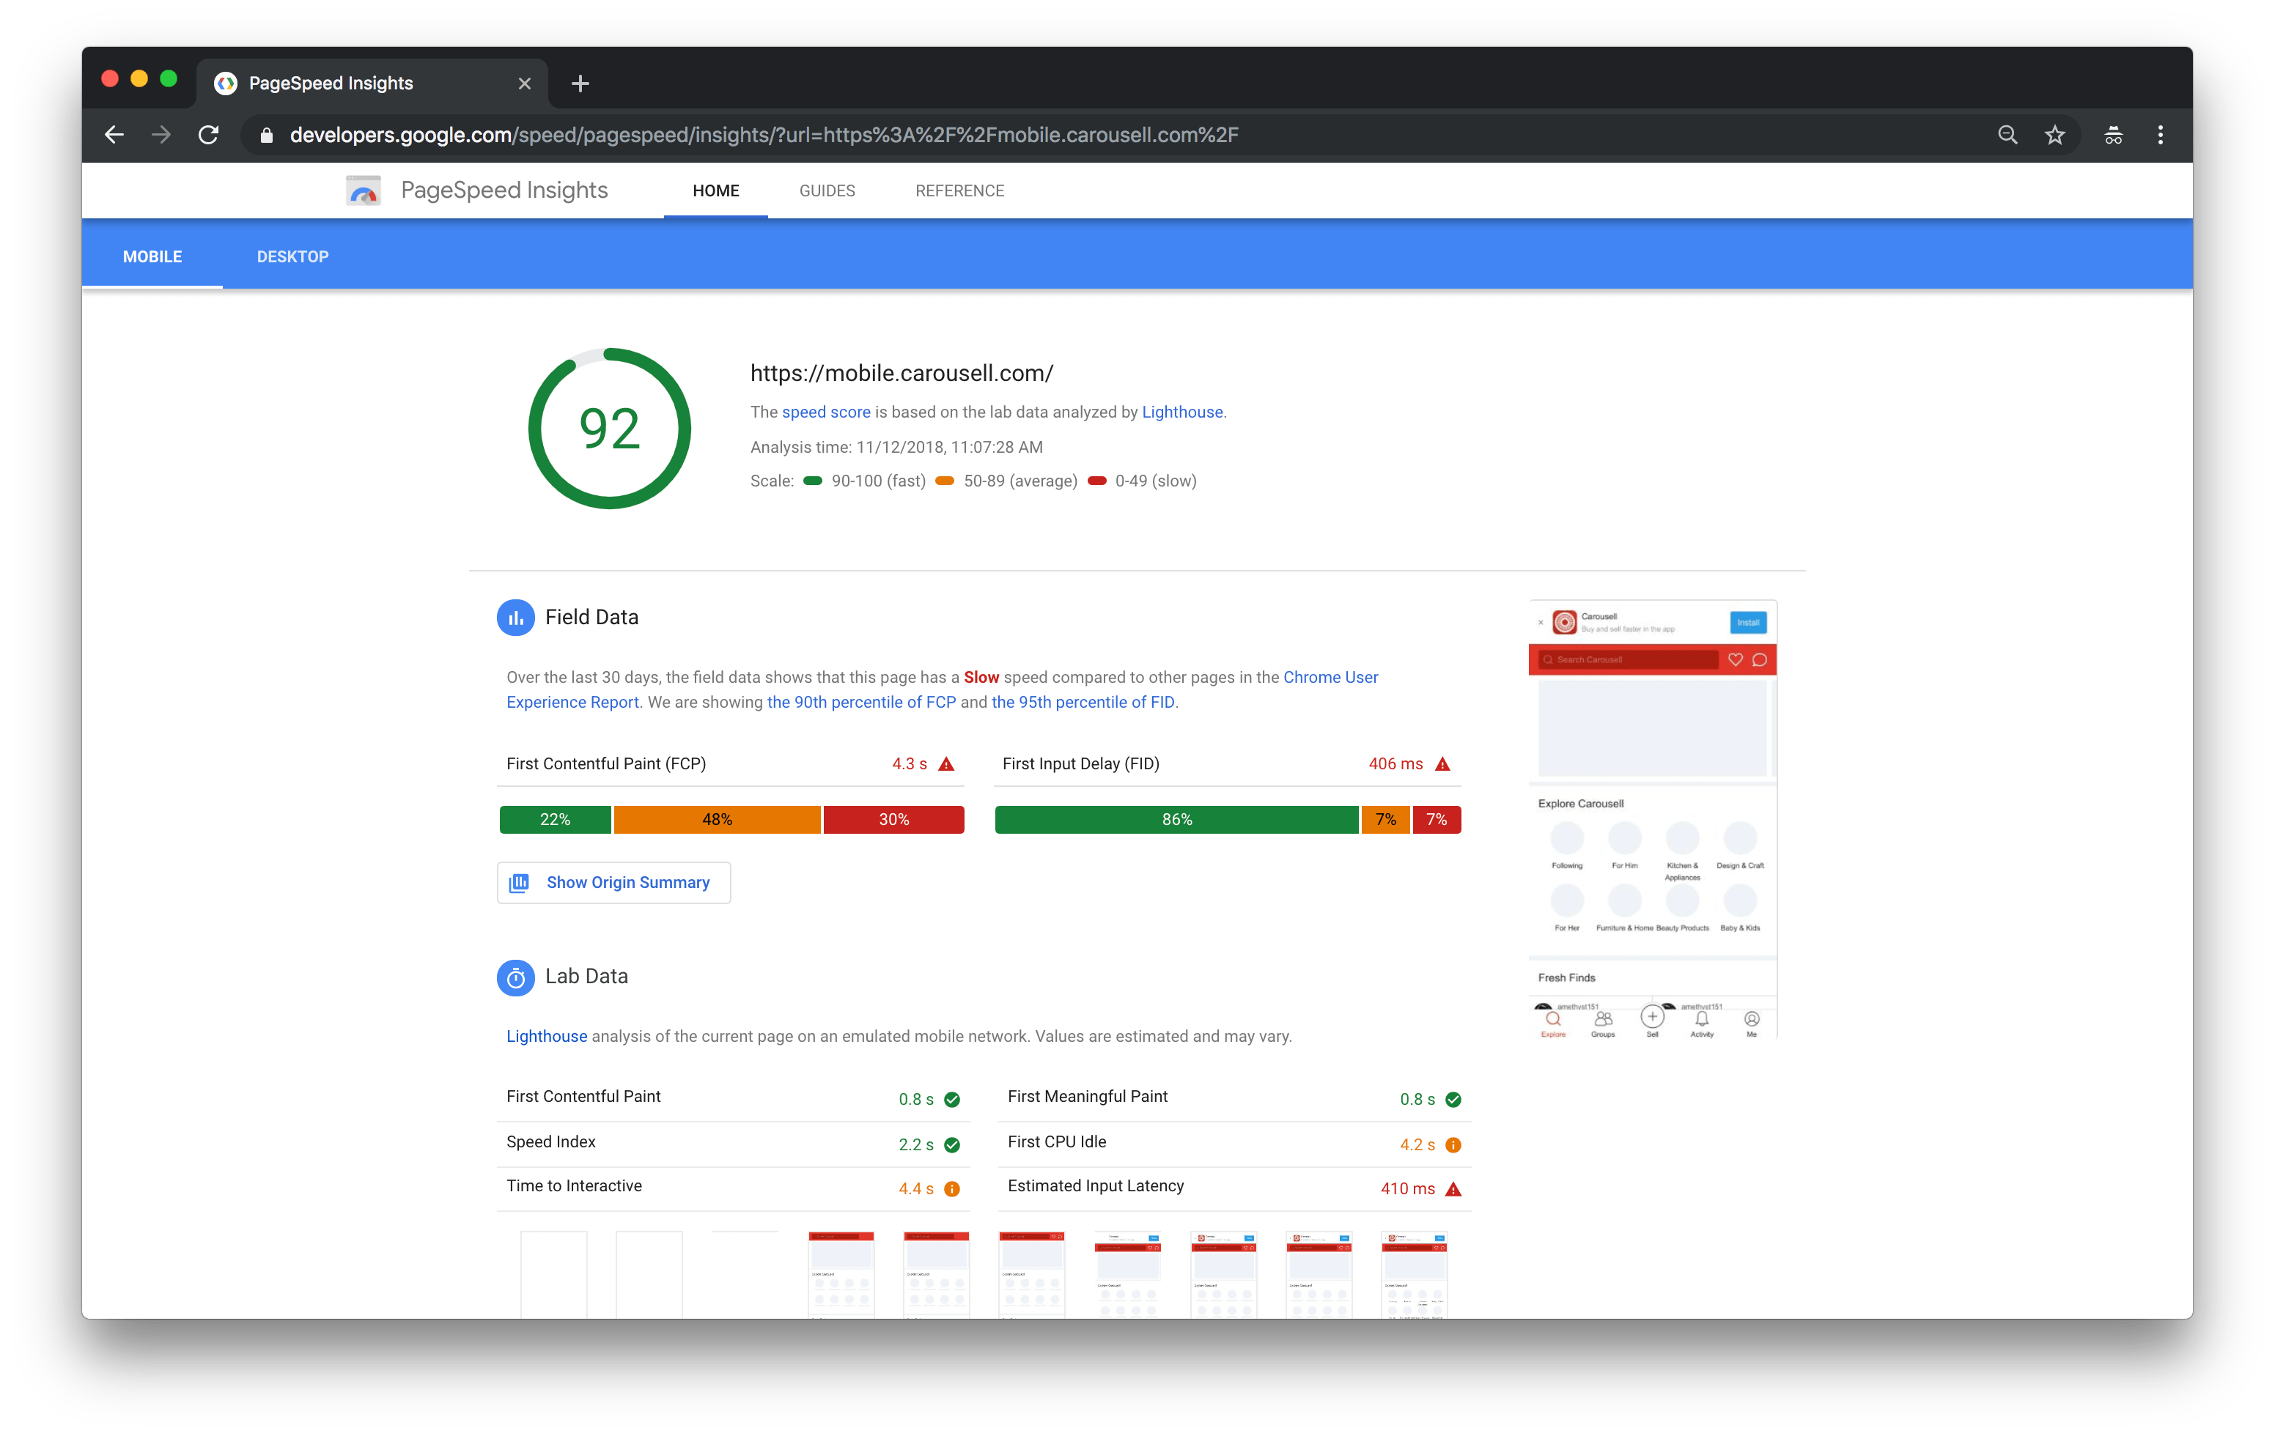Click the 410 ms latency value

1408,1188
